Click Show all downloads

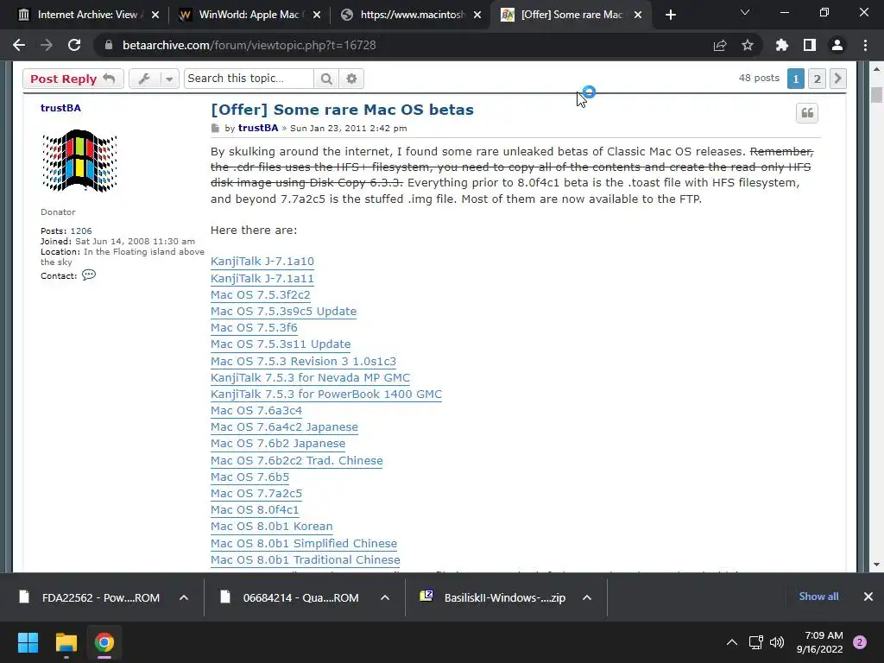point(818,597)
